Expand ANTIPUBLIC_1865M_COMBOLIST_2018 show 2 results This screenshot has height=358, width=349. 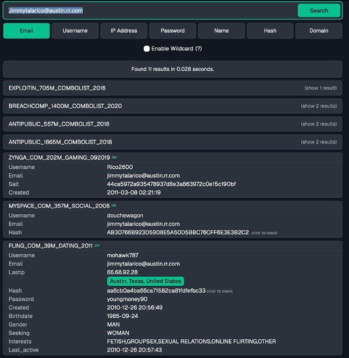coord(318,142)
